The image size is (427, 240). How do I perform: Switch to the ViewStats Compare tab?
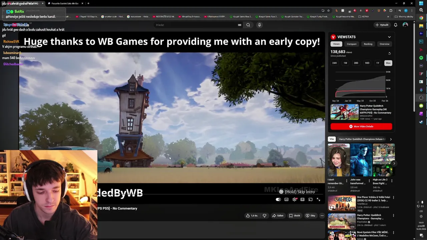[352, 44]
